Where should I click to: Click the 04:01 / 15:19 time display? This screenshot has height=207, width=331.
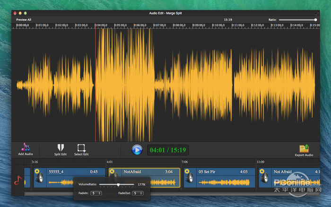167,150
